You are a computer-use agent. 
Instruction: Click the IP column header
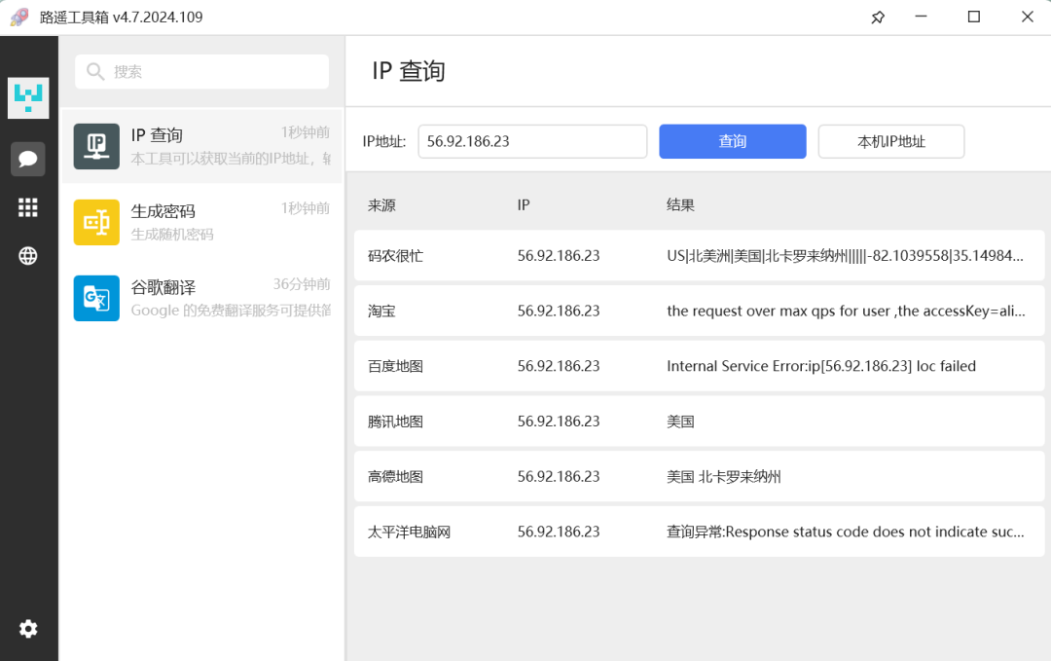[524, 205]
